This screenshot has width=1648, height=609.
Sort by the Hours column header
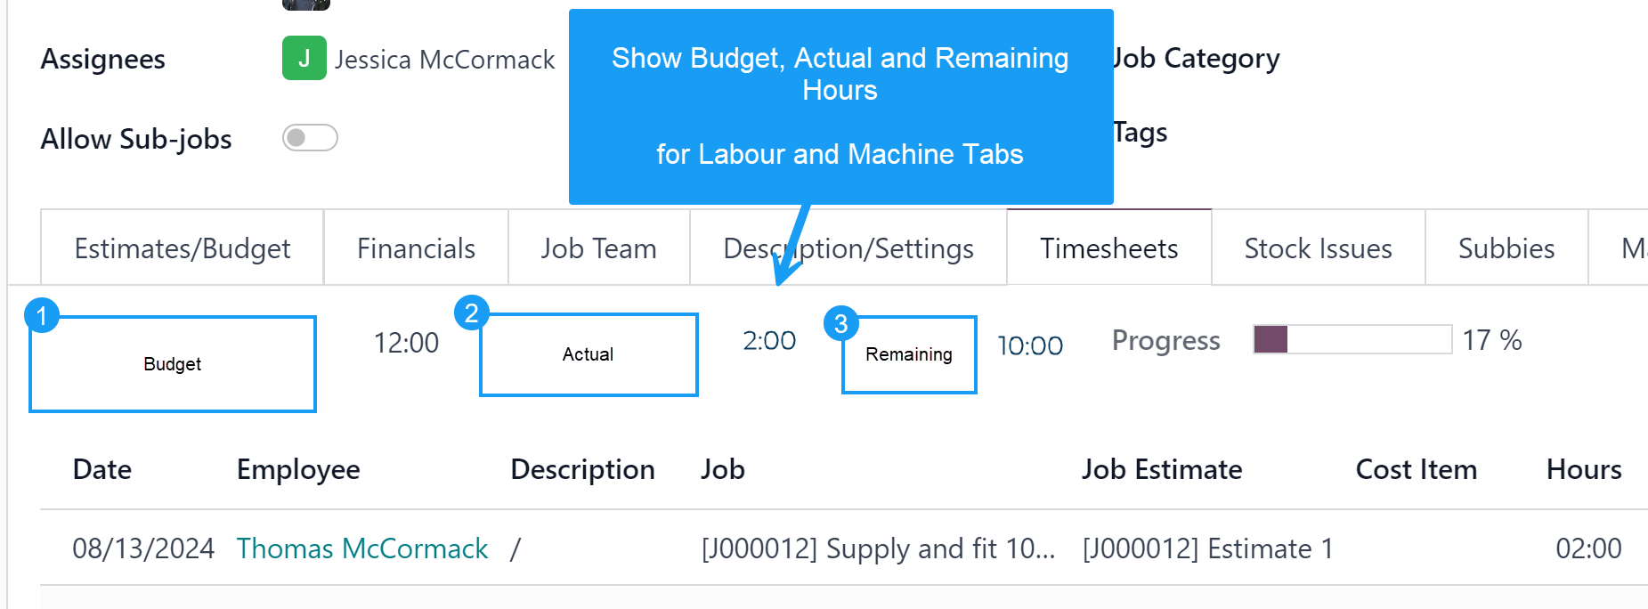pyautogui.click(x=1583, y=469)
